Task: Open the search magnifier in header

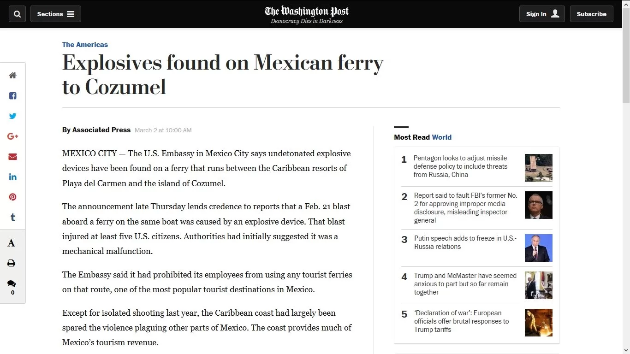Action: pos(17,14)
